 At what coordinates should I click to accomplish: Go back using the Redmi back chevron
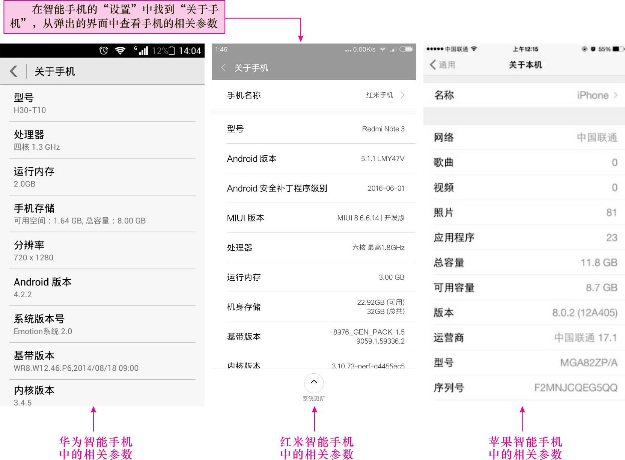pos(223,68)
